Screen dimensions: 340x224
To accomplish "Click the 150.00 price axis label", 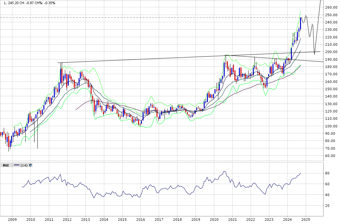I will [330, 89].
